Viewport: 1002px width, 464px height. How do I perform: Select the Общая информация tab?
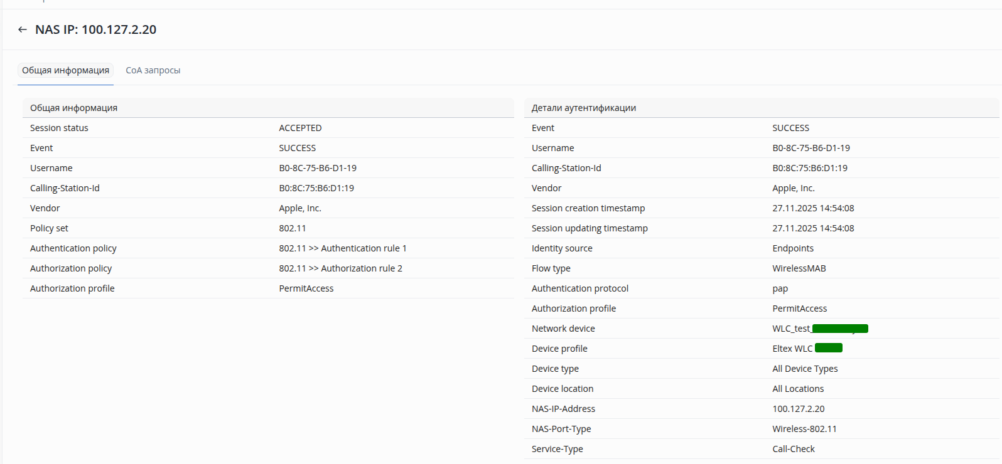point(65,70)
